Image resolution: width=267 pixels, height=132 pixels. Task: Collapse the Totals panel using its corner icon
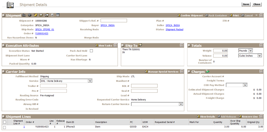point(261,45)
